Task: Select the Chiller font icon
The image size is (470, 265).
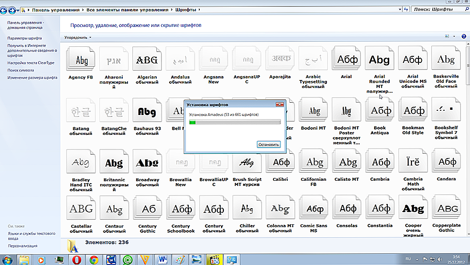Action: coord(247,207)
